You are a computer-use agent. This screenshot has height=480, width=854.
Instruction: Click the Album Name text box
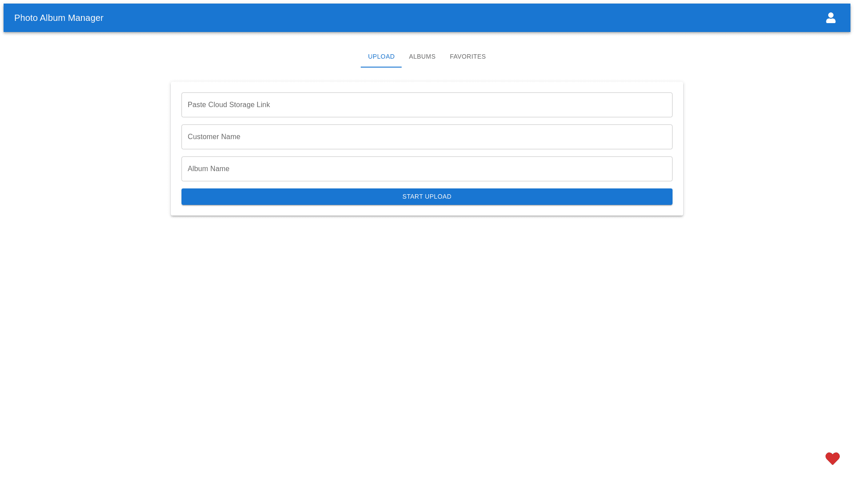click(x=427, y=168)
